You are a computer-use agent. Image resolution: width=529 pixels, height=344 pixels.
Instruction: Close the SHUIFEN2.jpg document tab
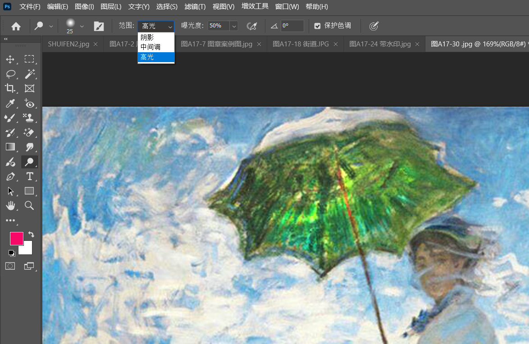coord(96,44)
